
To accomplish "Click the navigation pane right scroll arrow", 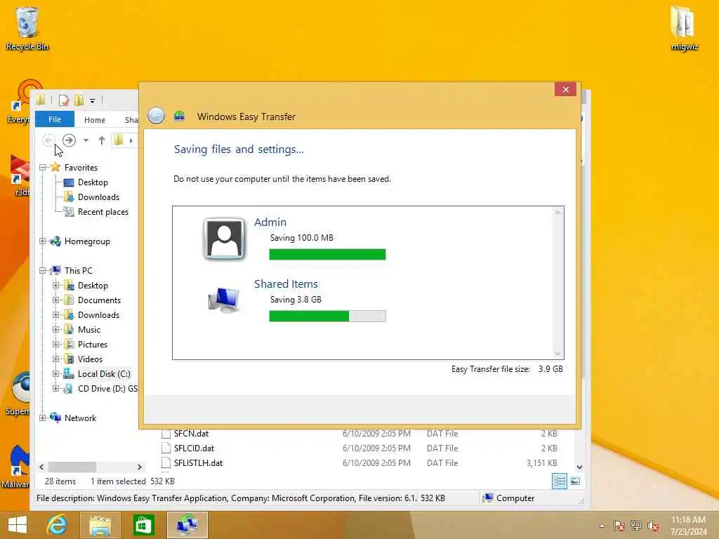I will point(140,467).
